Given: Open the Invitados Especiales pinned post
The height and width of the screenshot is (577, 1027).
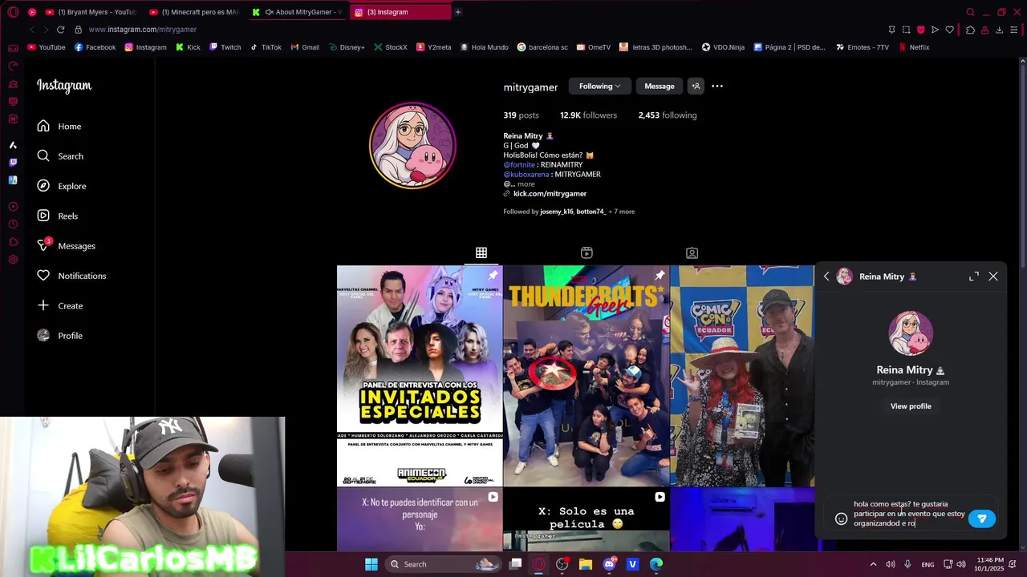Looking at the screenshot, I should click(420, 376).
